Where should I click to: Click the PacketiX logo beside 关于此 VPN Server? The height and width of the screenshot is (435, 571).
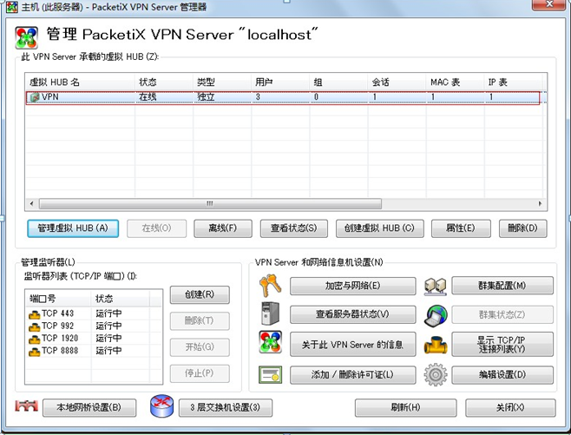270,342
